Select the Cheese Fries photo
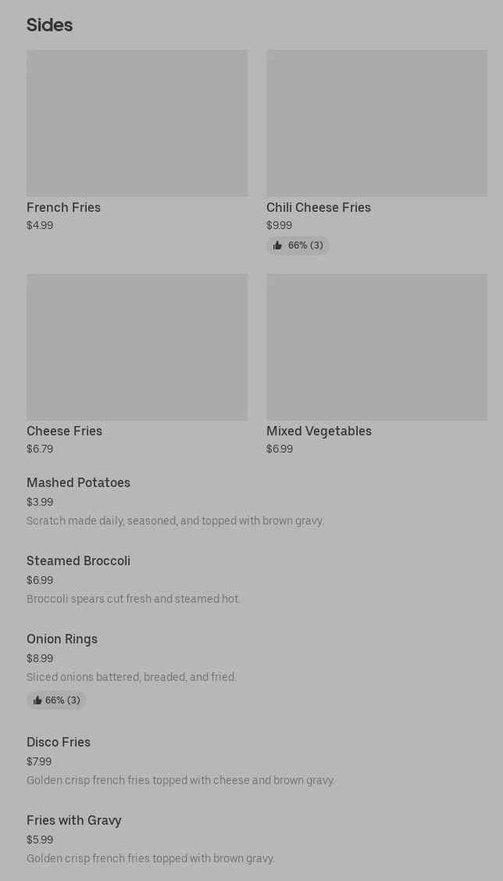 coord(137,347)
